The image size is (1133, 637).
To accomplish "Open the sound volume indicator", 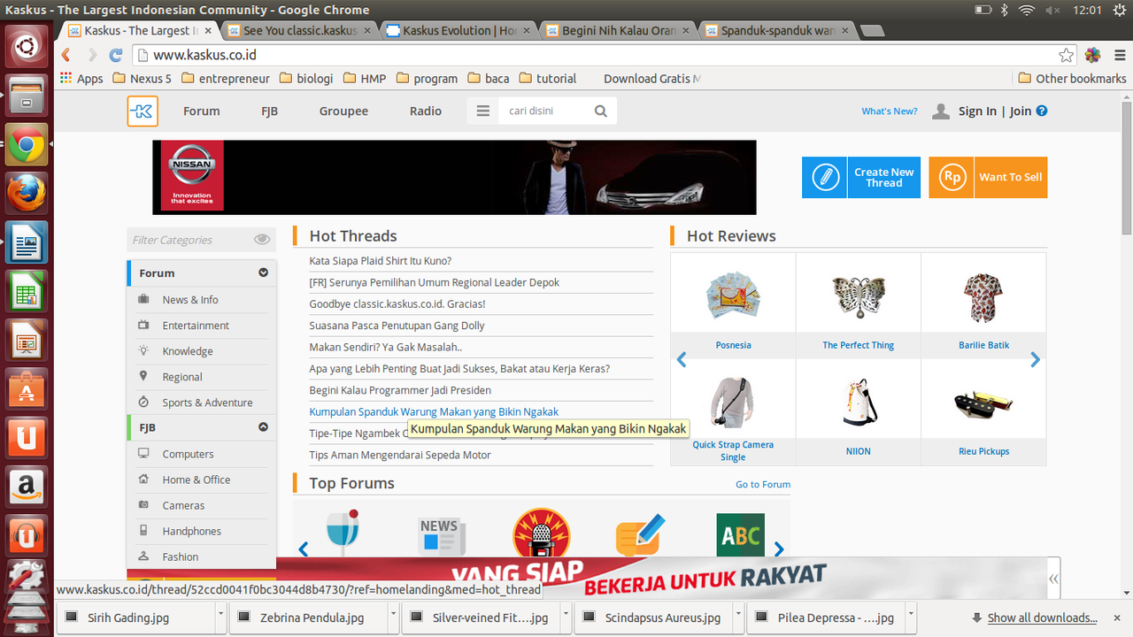I will pyautogui.click(x=1054, y=10).
